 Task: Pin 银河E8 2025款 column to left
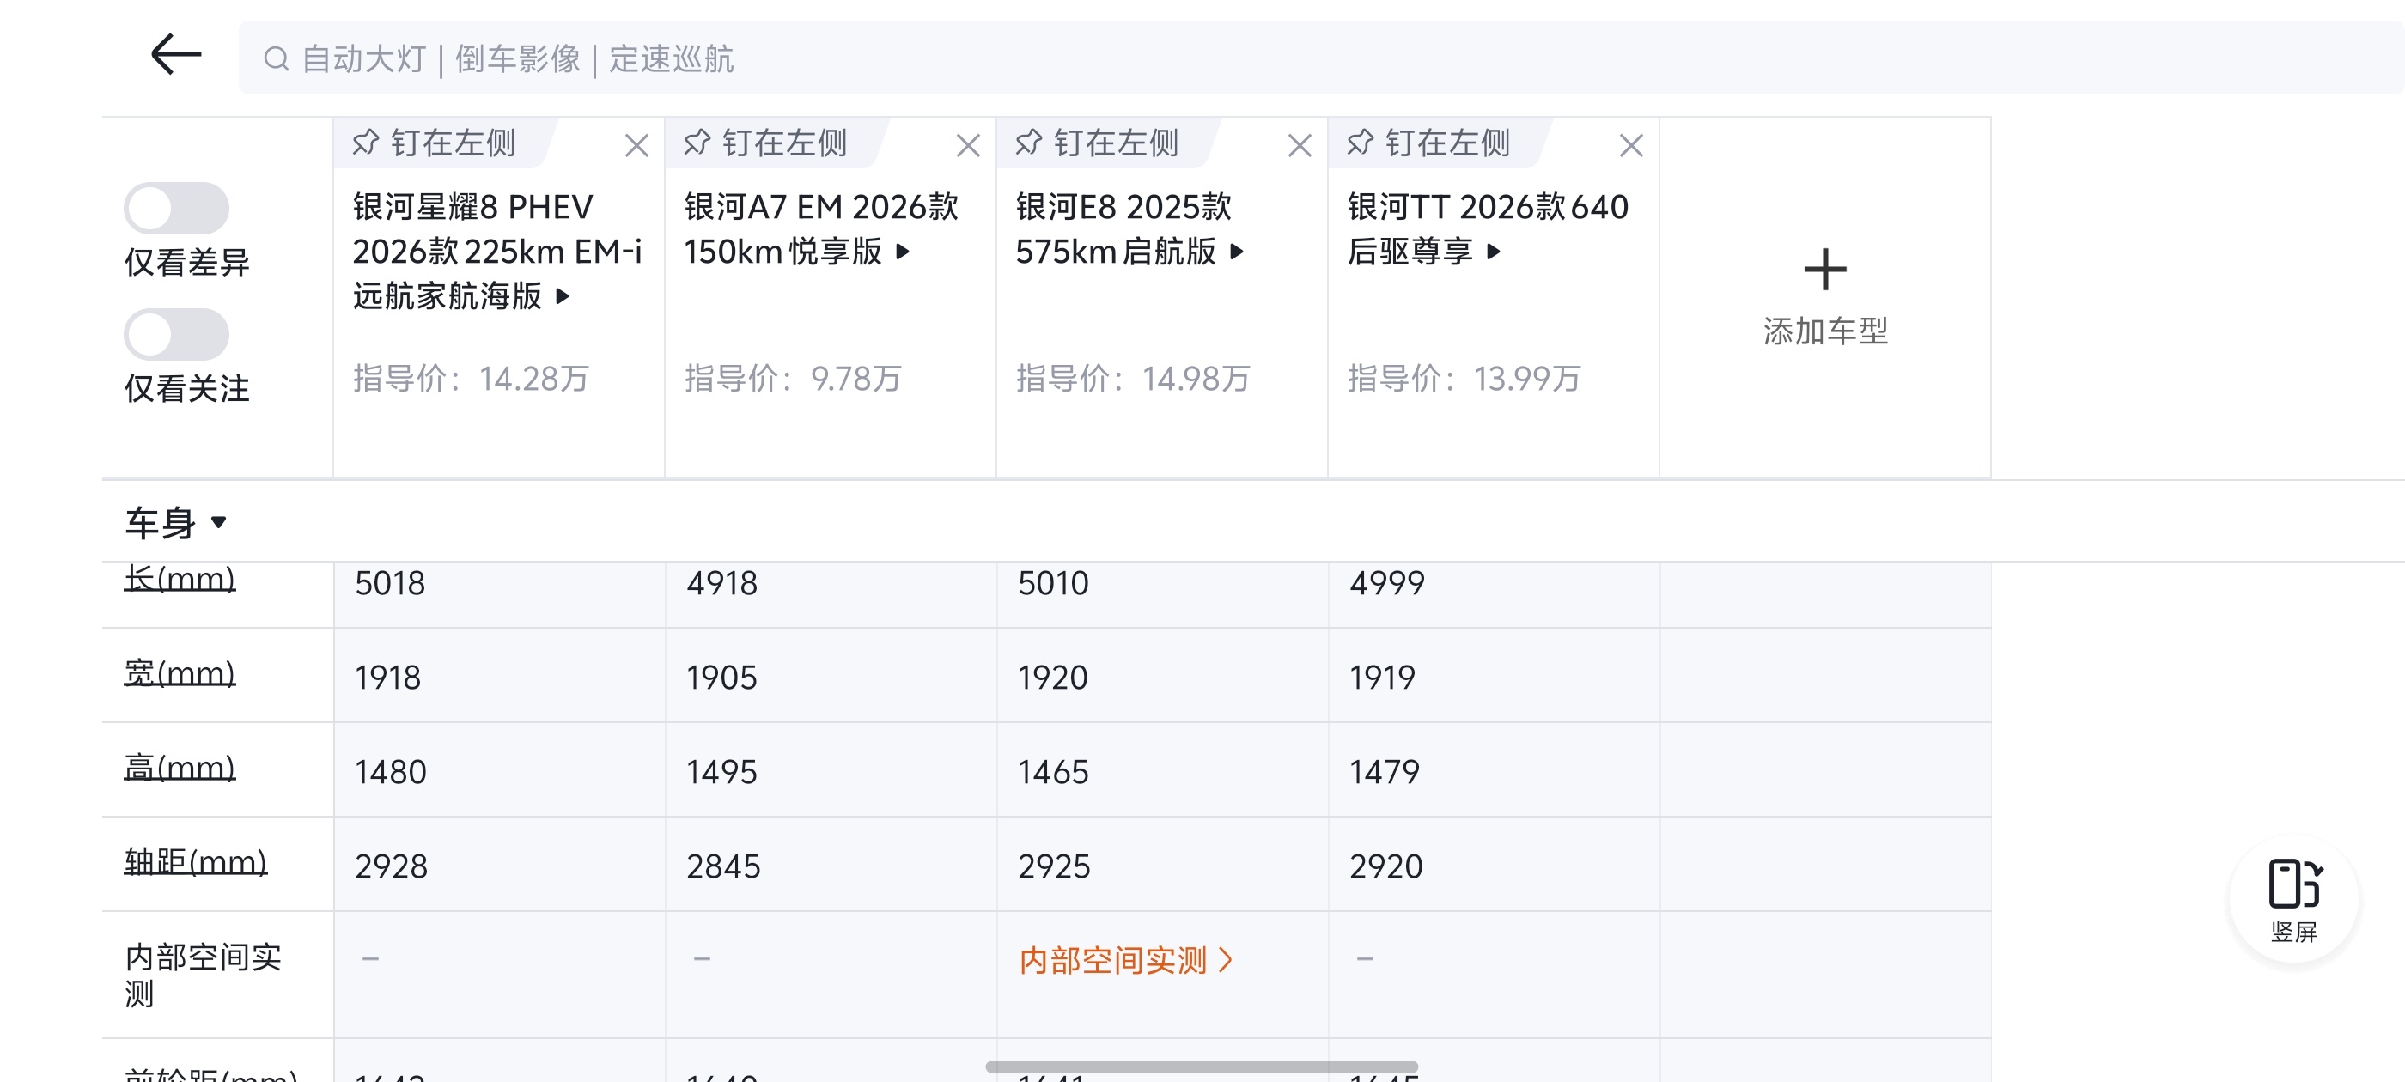(x=1098, y=143)
